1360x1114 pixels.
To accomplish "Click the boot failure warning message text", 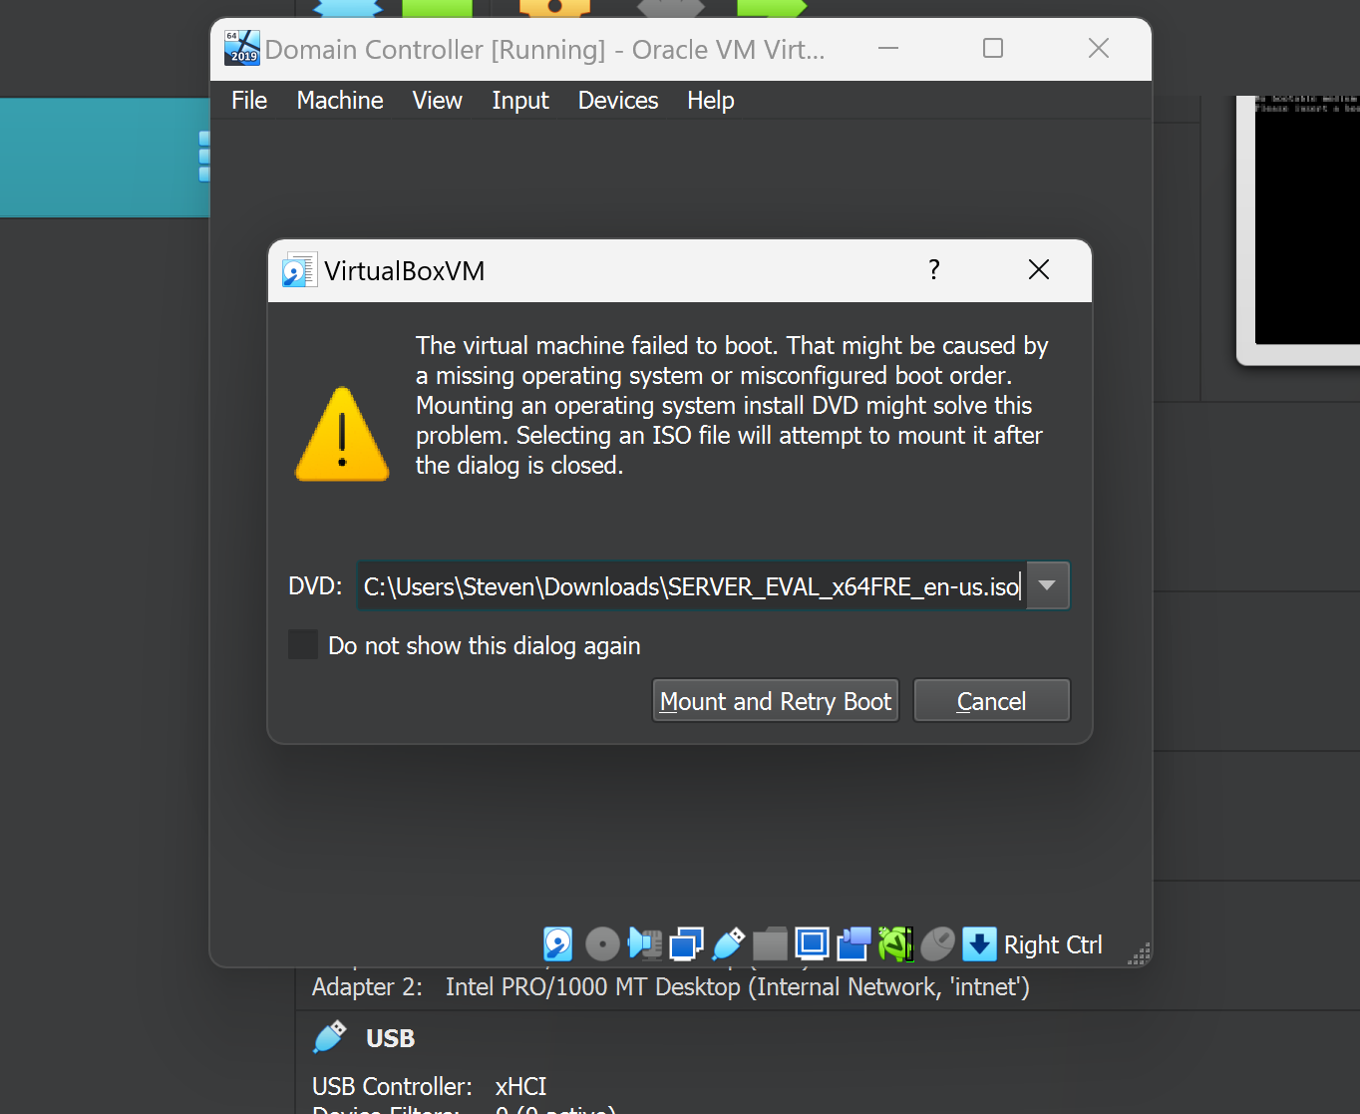I will [x=732, y=405].
